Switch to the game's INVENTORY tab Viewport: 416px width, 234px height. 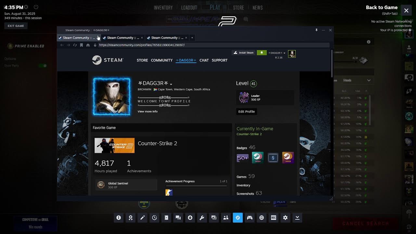[x=163, y=8]
